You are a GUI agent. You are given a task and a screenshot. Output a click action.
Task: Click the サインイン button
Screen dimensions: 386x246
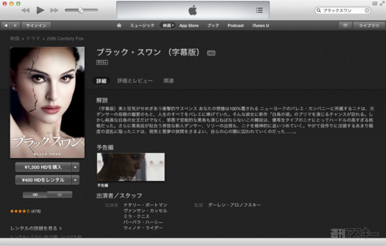36,25
